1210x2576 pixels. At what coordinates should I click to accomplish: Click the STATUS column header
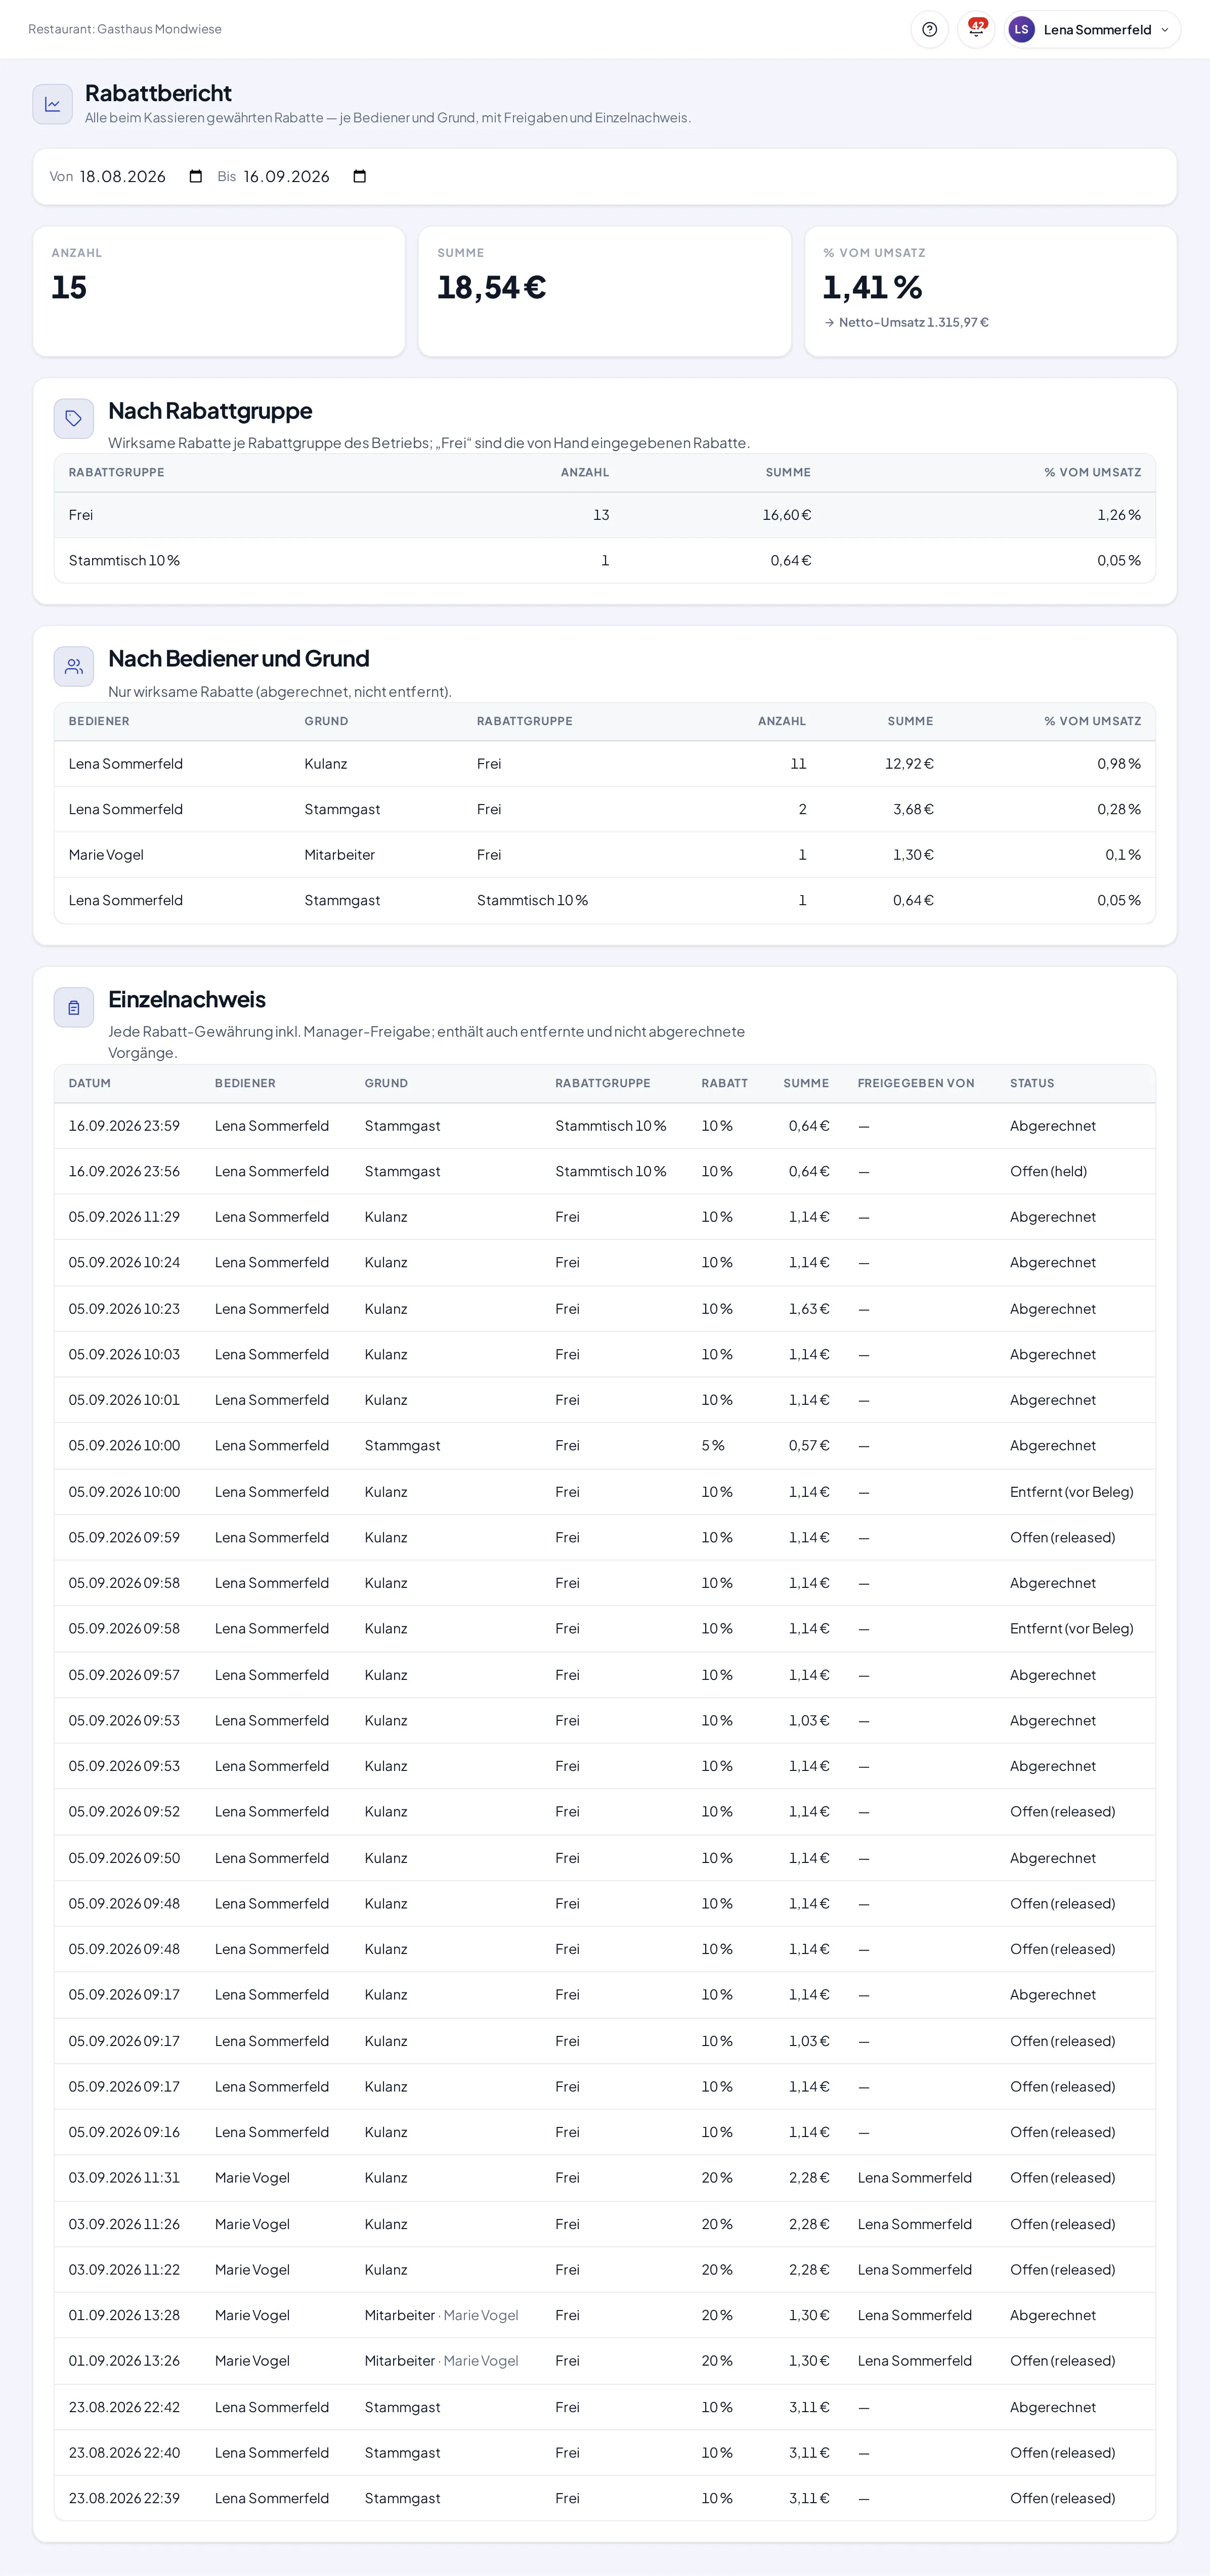1032,1083
